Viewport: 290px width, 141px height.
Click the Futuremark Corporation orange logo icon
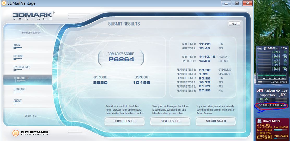point(16,133)
